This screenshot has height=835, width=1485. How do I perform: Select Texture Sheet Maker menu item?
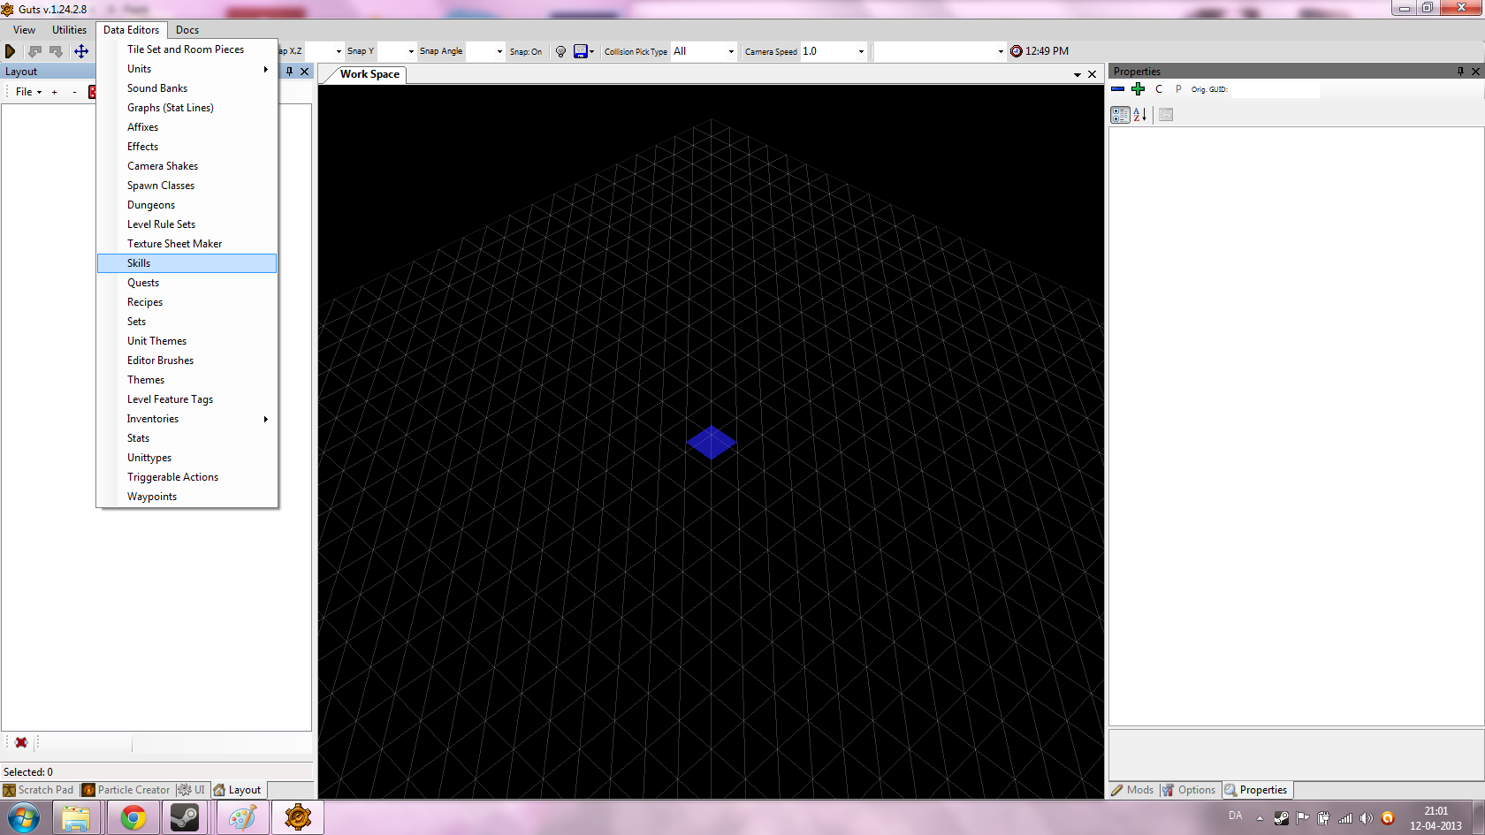(187, 244)
